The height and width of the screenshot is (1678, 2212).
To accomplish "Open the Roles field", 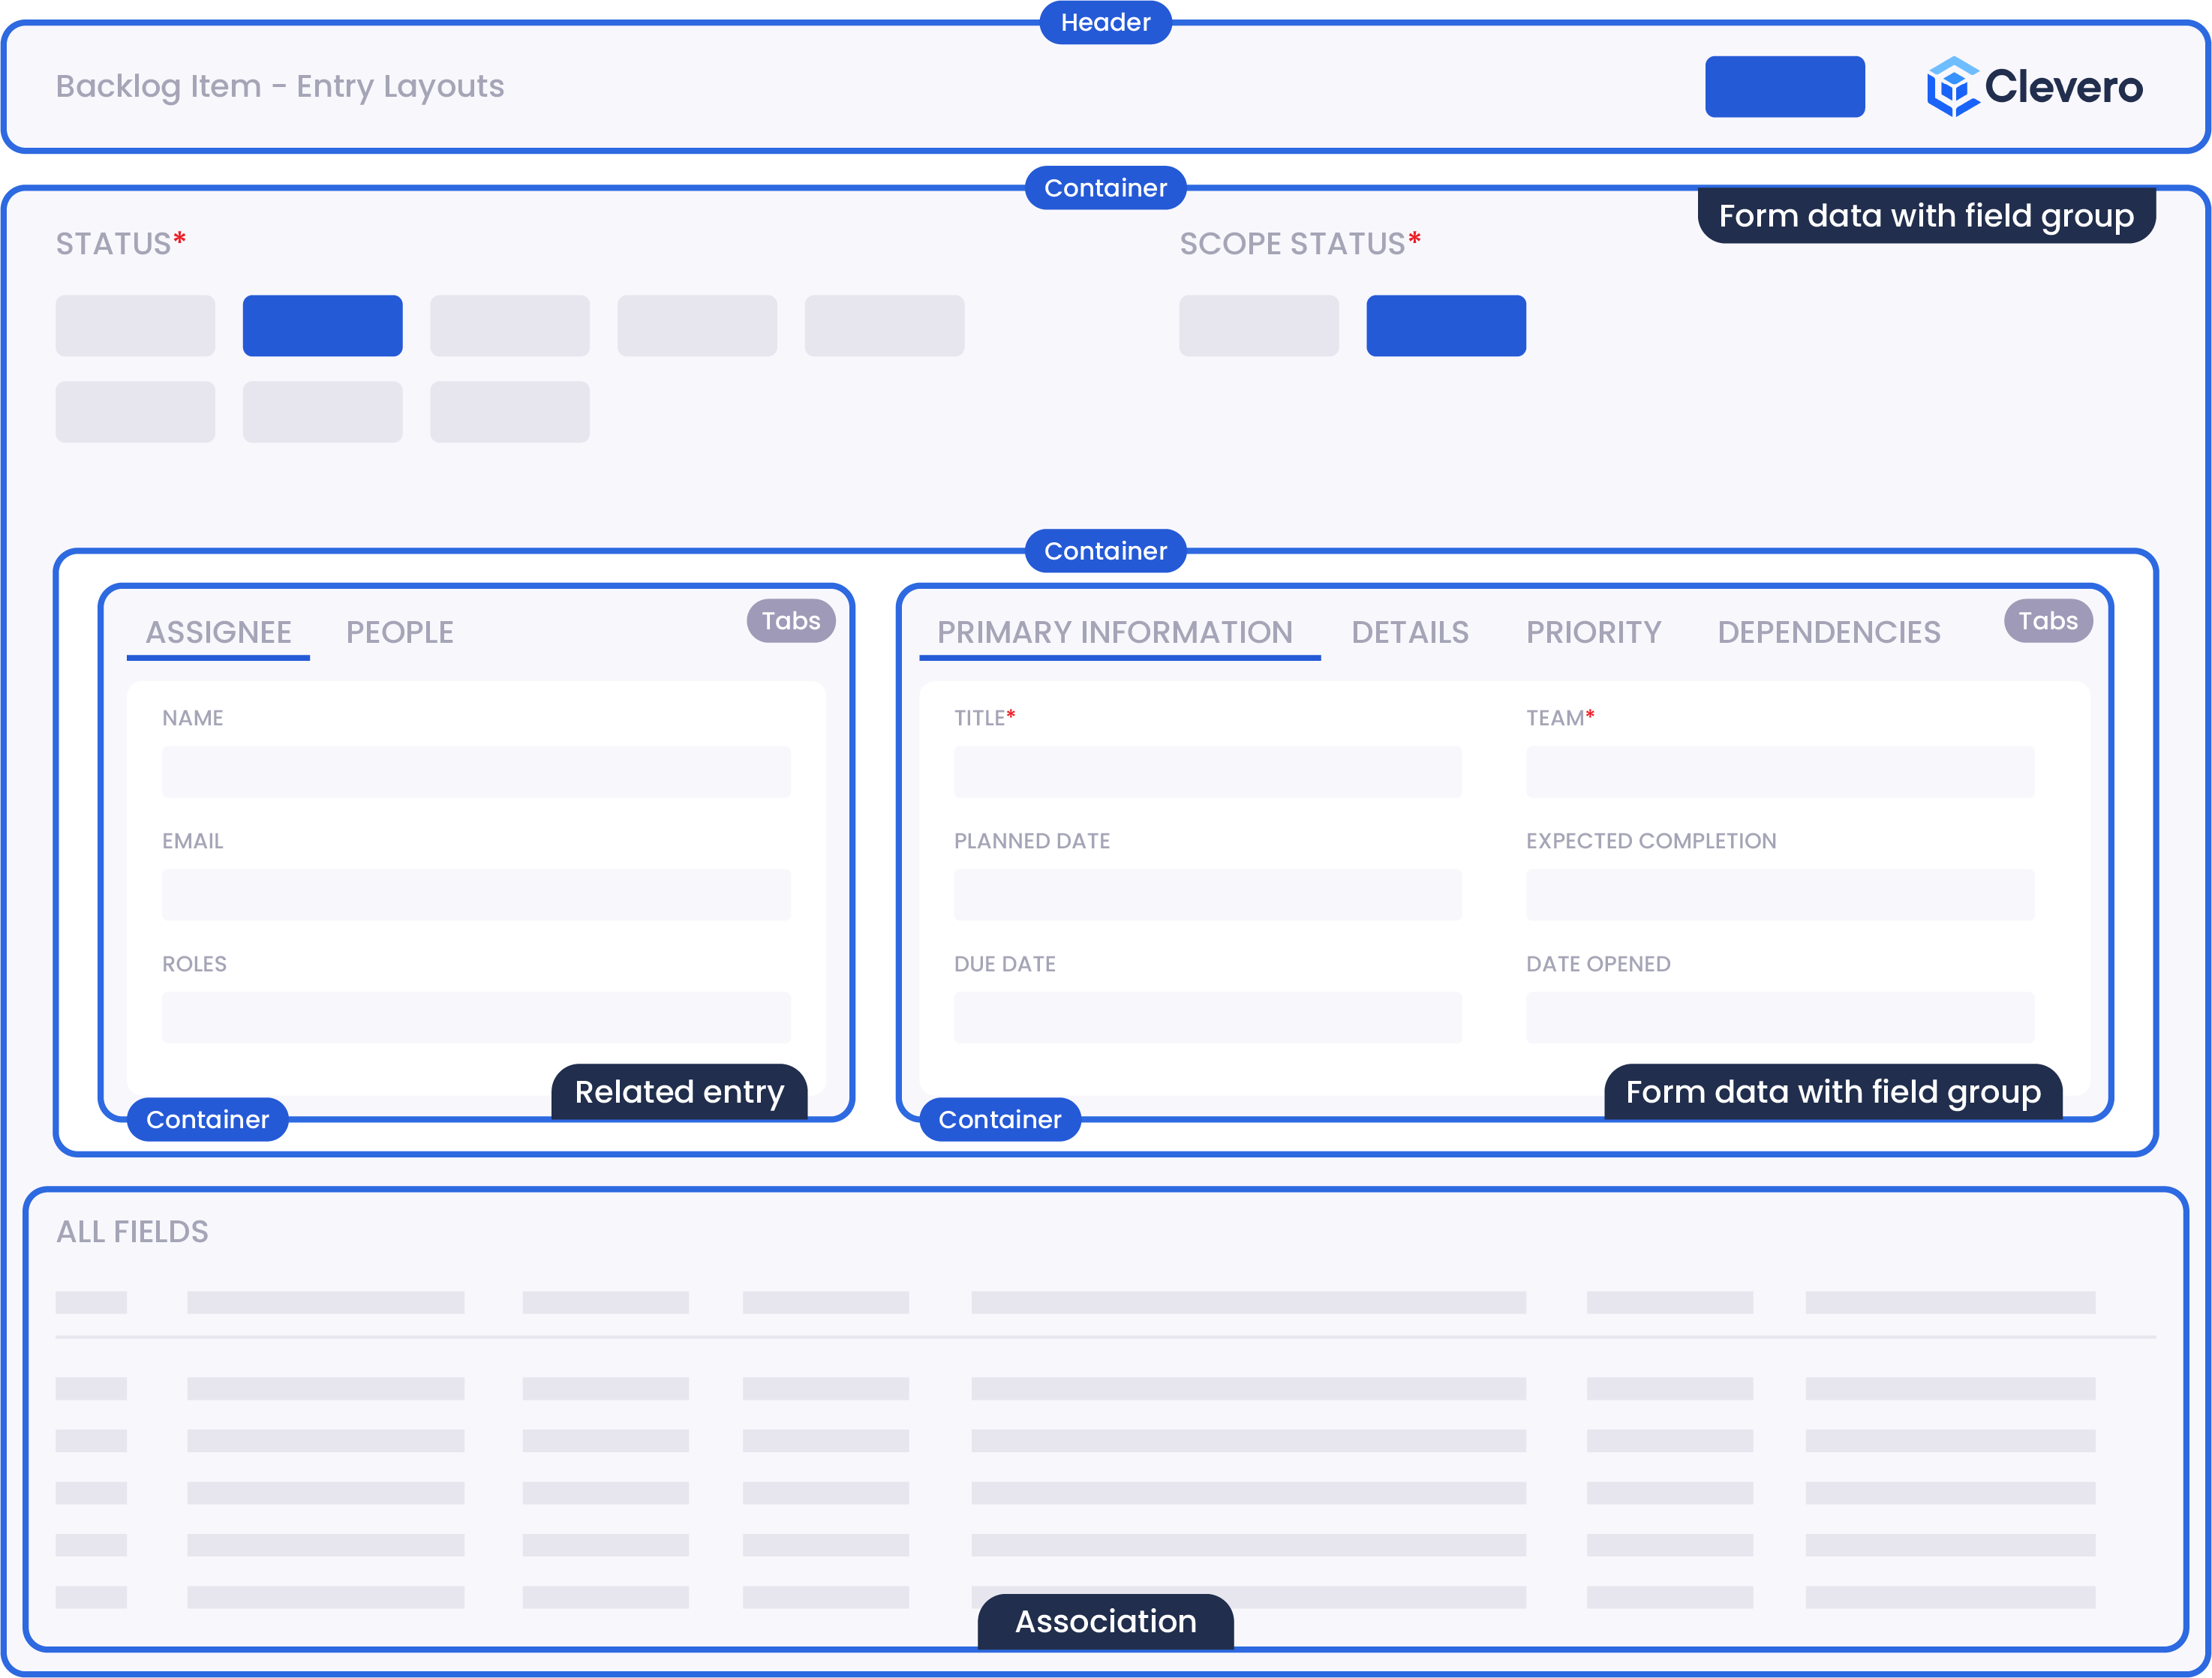I will coord(476,1017).
